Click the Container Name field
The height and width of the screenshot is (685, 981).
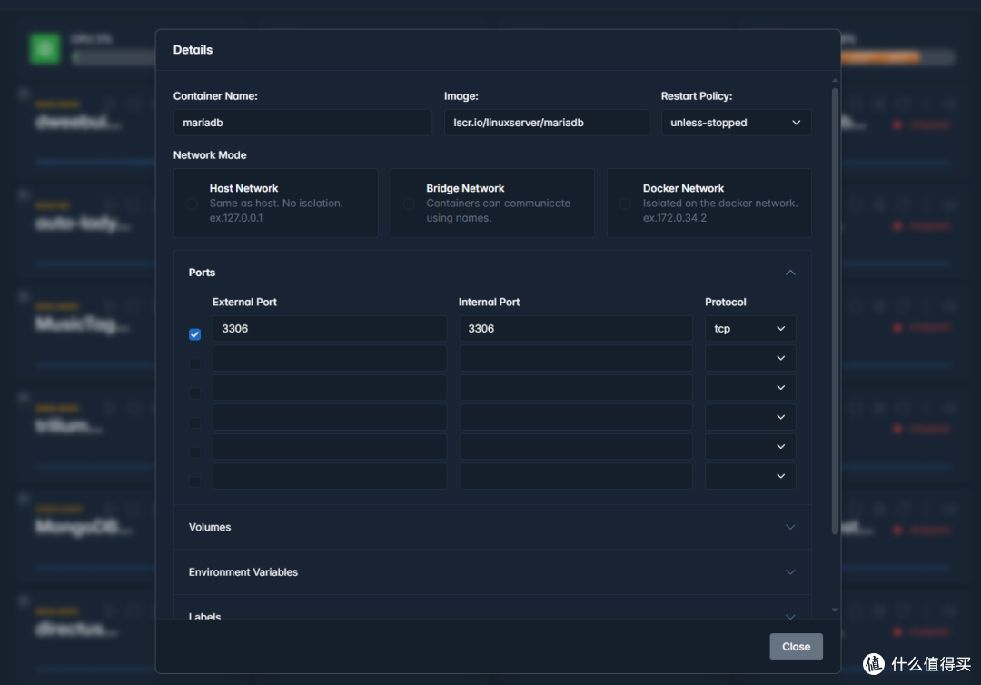point(302,123)
